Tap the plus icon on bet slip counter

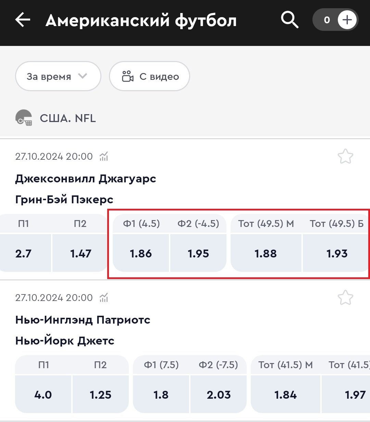(347, 20)
